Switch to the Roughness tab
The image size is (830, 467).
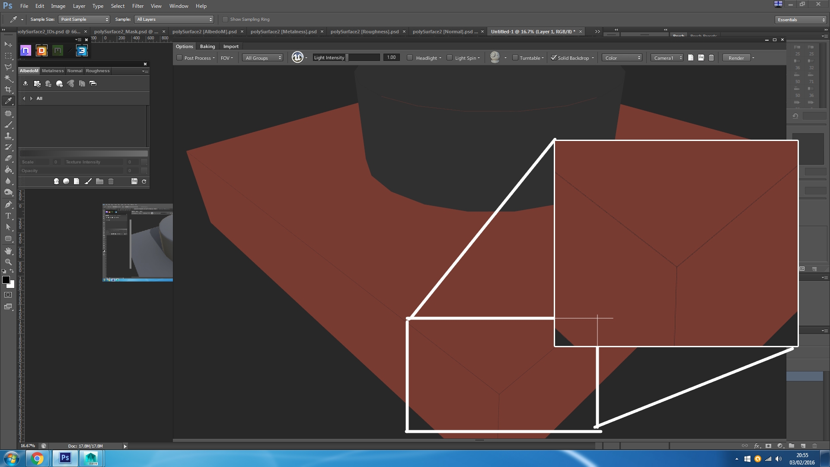[x=98, y=71]
